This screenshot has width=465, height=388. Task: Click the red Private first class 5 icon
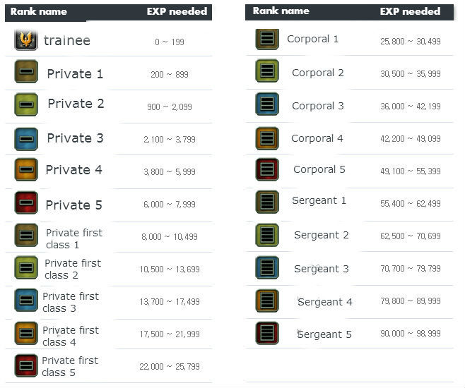pyautogui.click(x=26, y=365)
